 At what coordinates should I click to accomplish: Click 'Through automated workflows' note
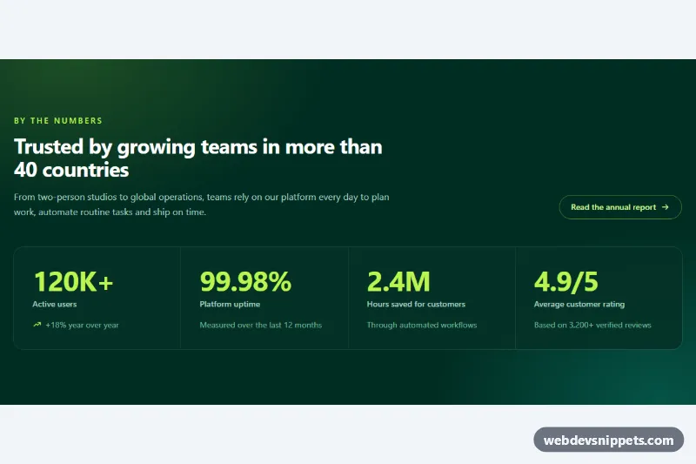click(x=422, y=325)
